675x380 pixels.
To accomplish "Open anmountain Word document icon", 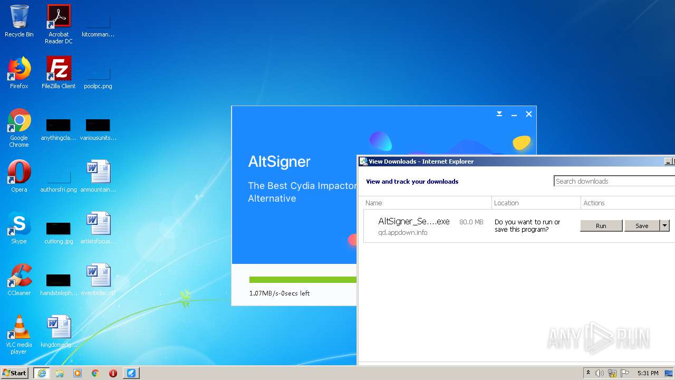I will click(98, 176).
